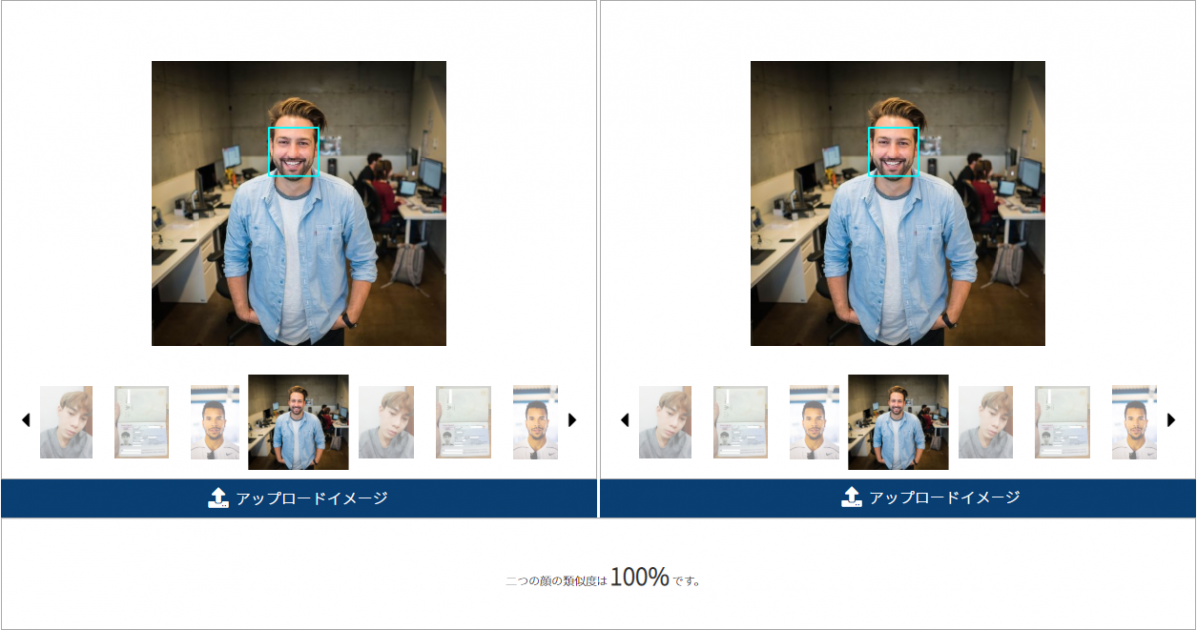The height and width of the screenshot is (630, 1197).
Task: Select the highlighted office man thumbnail in left panel
Action: click(x=298, y=422)
